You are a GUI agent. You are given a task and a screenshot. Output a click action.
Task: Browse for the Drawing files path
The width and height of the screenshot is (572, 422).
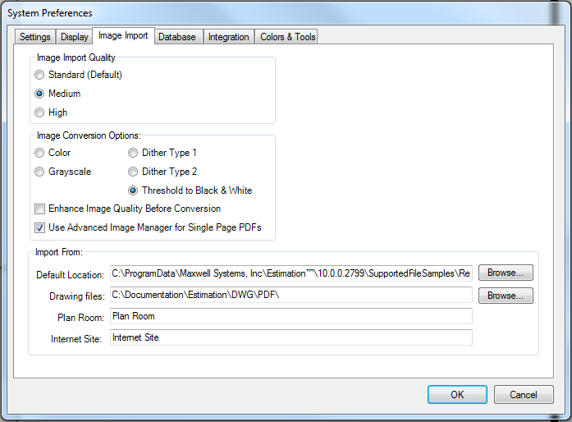click(x=506, y=296)
